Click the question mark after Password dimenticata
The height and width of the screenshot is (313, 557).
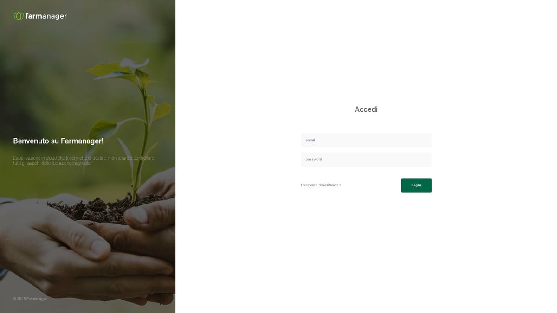click(340, 185)
